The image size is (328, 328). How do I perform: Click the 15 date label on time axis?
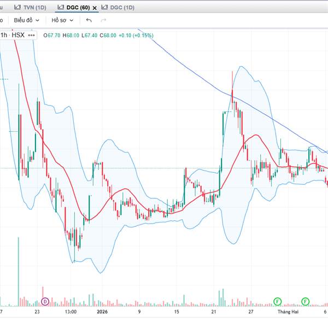[177, 312]
